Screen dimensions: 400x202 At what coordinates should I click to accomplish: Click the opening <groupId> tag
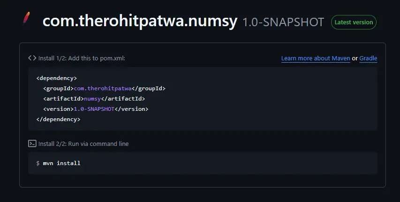point(58,88)
